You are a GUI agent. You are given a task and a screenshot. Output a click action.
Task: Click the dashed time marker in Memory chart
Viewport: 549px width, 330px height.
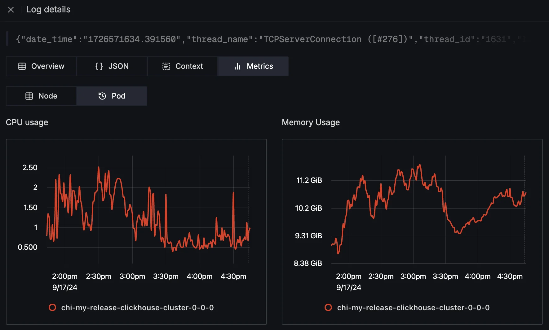click(x=525, y=209)
